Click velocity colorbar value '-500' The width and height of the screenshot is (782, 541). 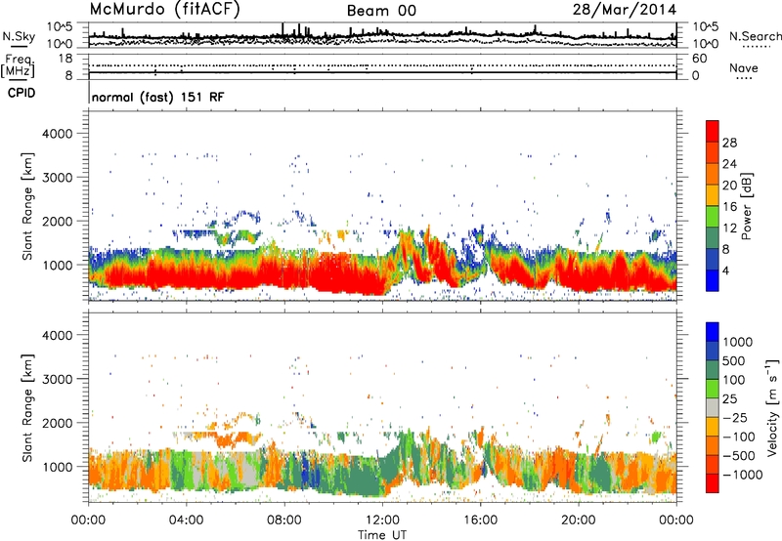[739, 455]
